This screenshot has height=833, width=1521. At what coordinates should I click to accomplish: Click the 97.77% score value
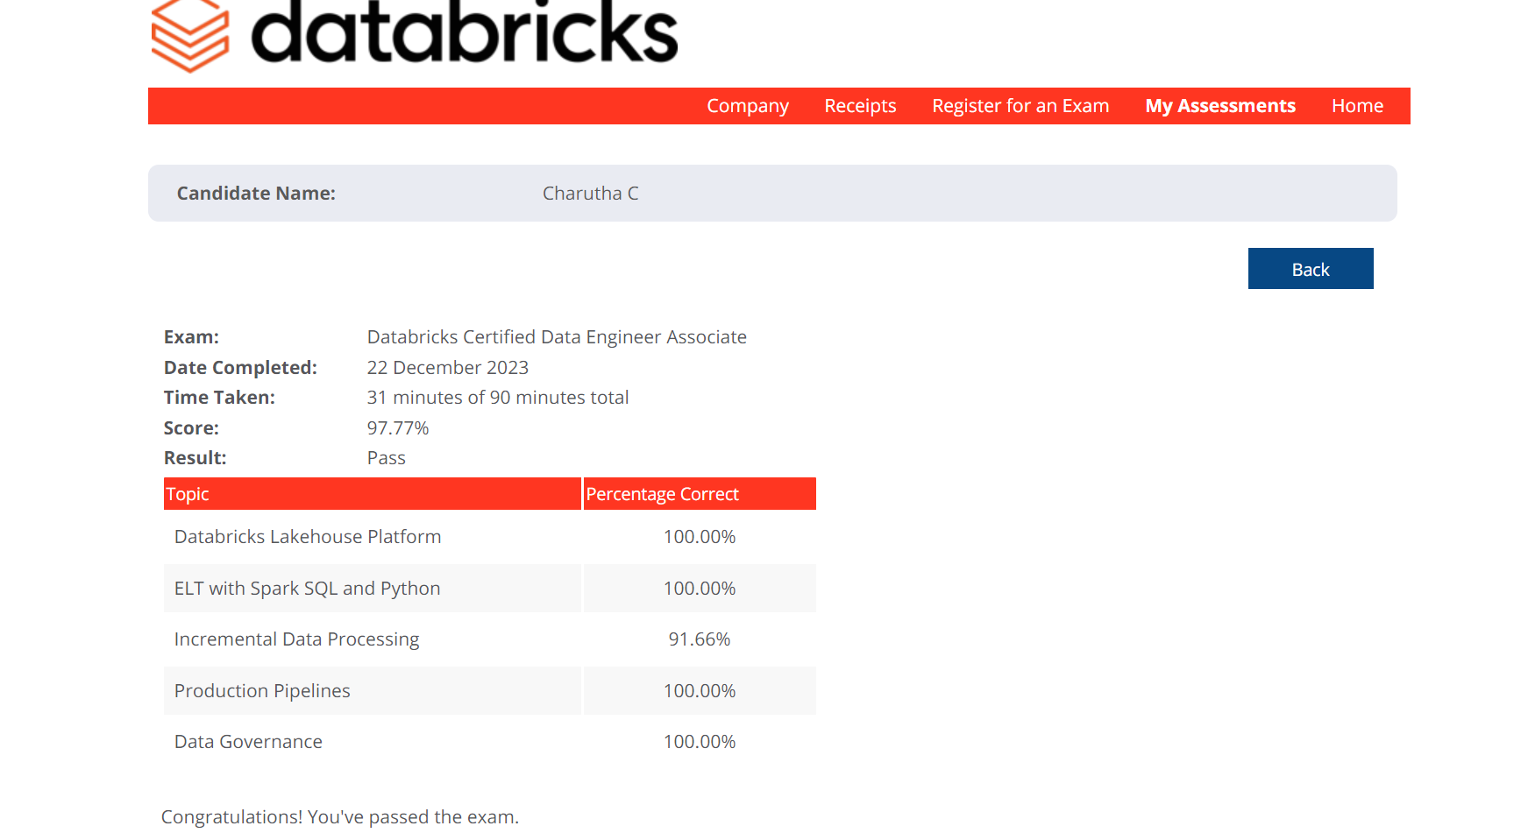[x=398, y=428]
